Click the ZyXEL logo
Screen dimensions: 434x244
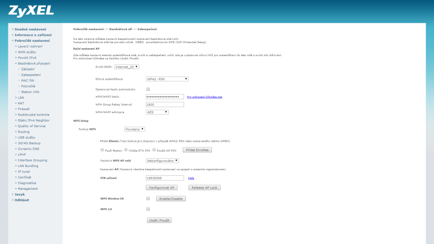coord(31,11)
